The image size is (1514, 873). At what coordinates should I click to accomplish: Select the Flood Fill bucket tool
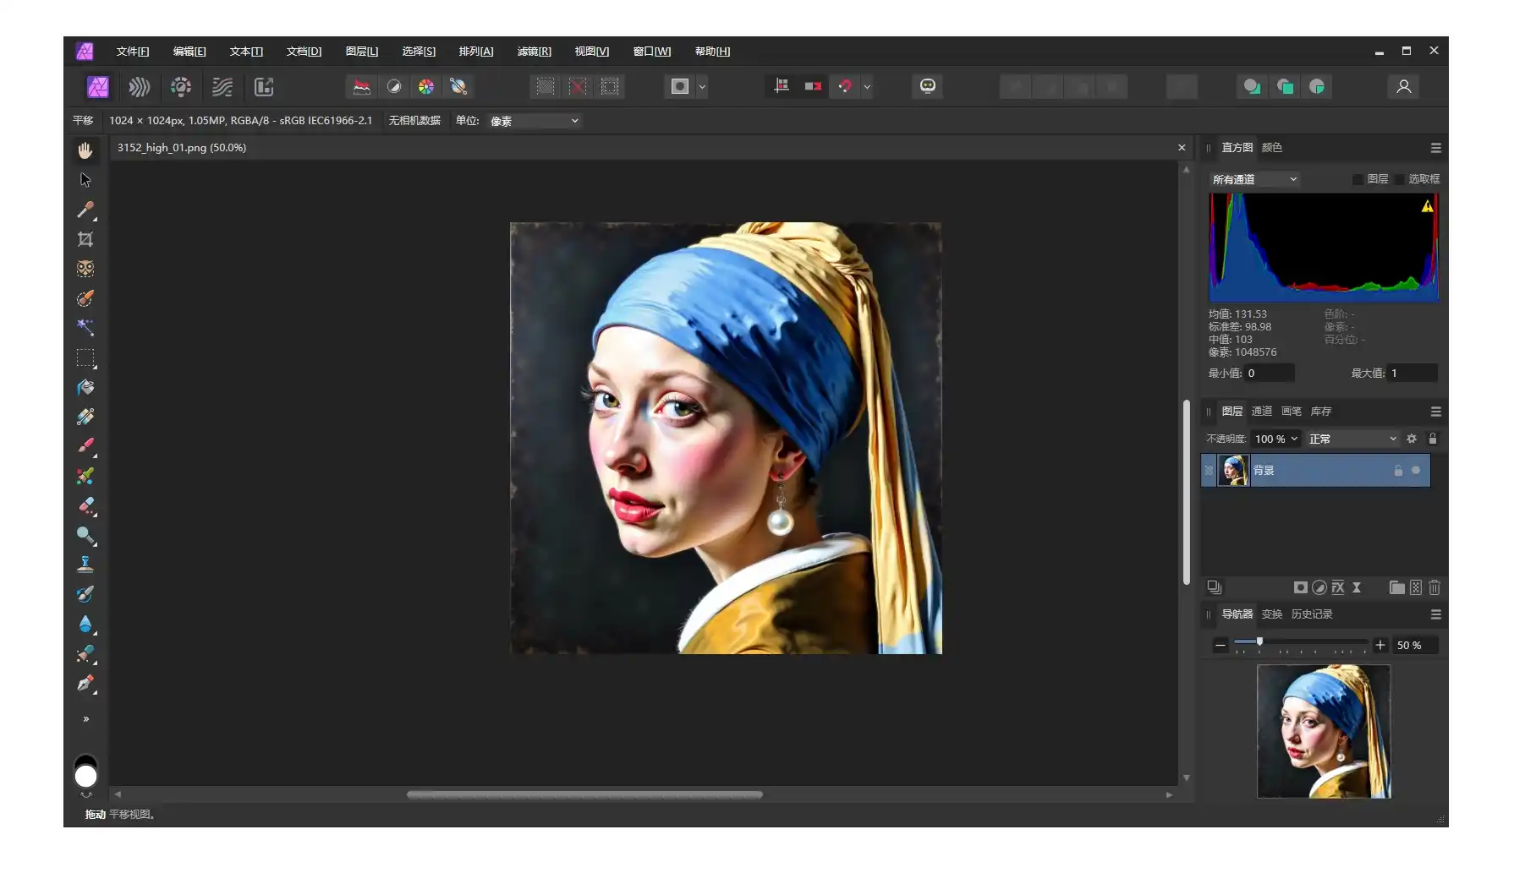tap(85, 387)
